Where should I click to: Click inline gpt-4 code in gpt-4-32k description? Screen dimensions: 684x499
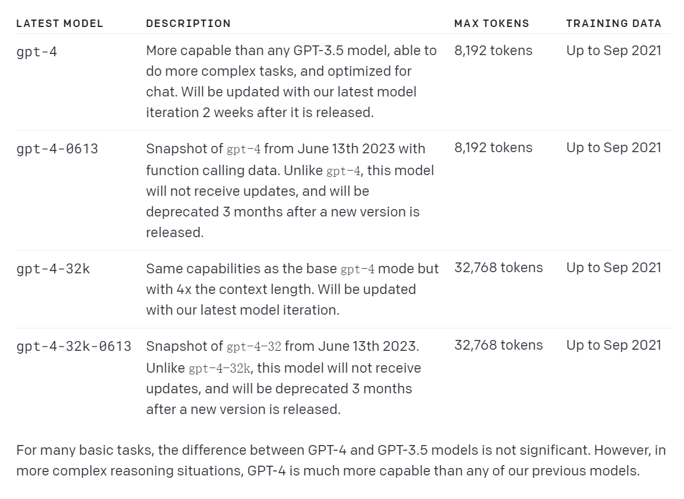[358, 269]
